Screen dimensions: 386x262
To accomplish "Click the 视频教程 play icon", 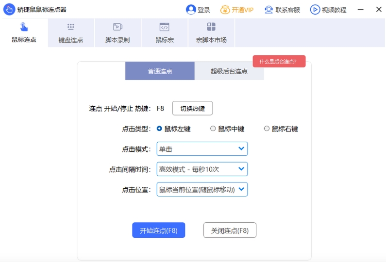I will 315,10.
